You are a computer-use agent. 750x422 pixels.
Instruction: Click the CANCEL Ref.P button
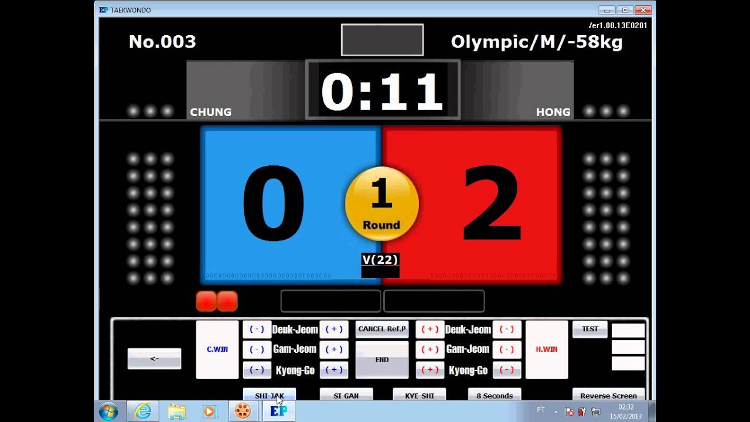382,329
